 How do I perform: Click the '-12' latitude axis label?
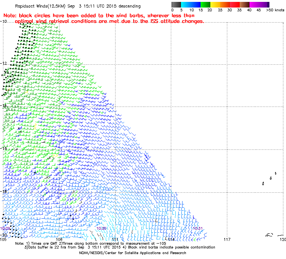pyautogui.click(x=4, y=63)
